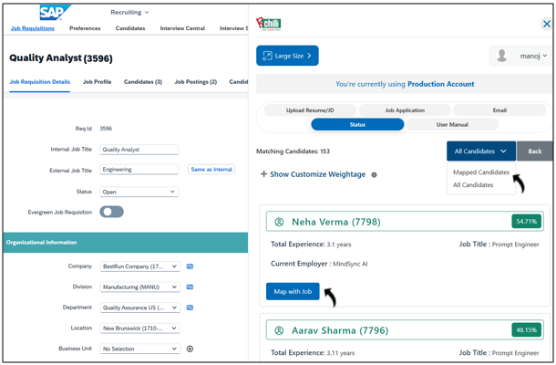Open the Department field lookup icon
This screenshot has height=365, width=556.
pyautogui.click(x=190, y=308)
